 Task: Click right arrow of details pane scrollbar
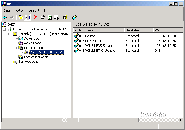click(x=181, y=120)
